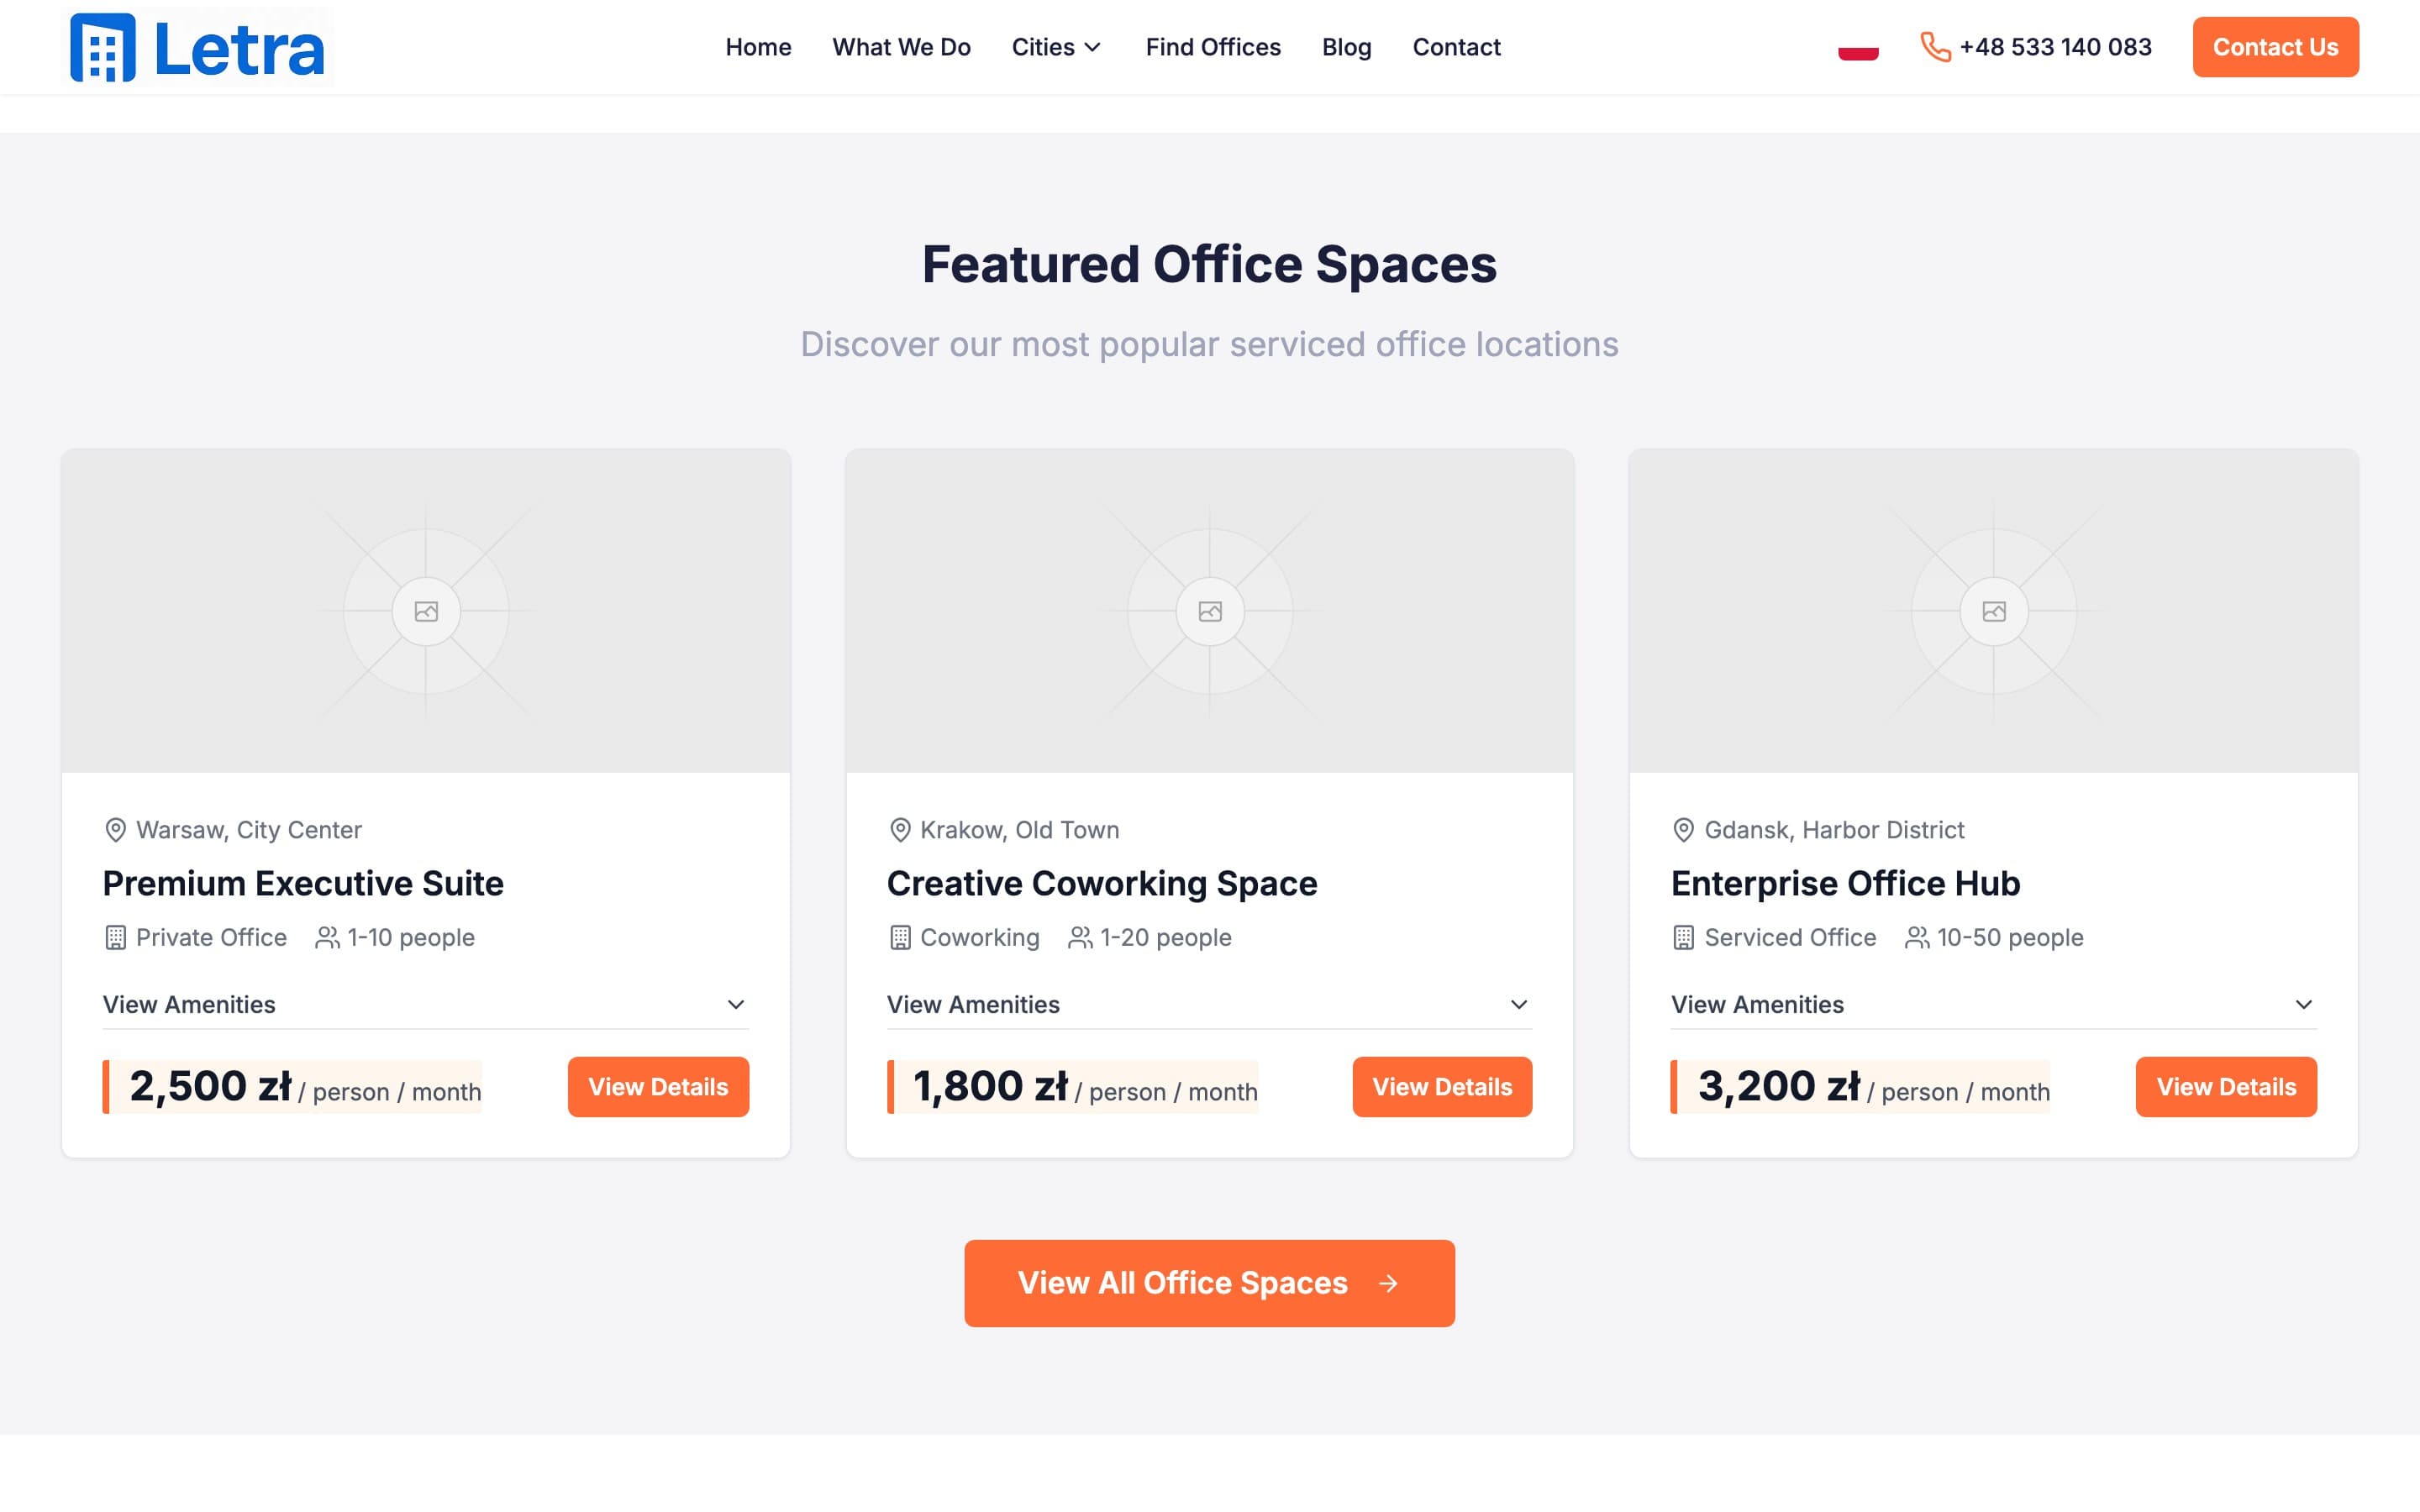Open the Blog menu item

point(1346,47)
